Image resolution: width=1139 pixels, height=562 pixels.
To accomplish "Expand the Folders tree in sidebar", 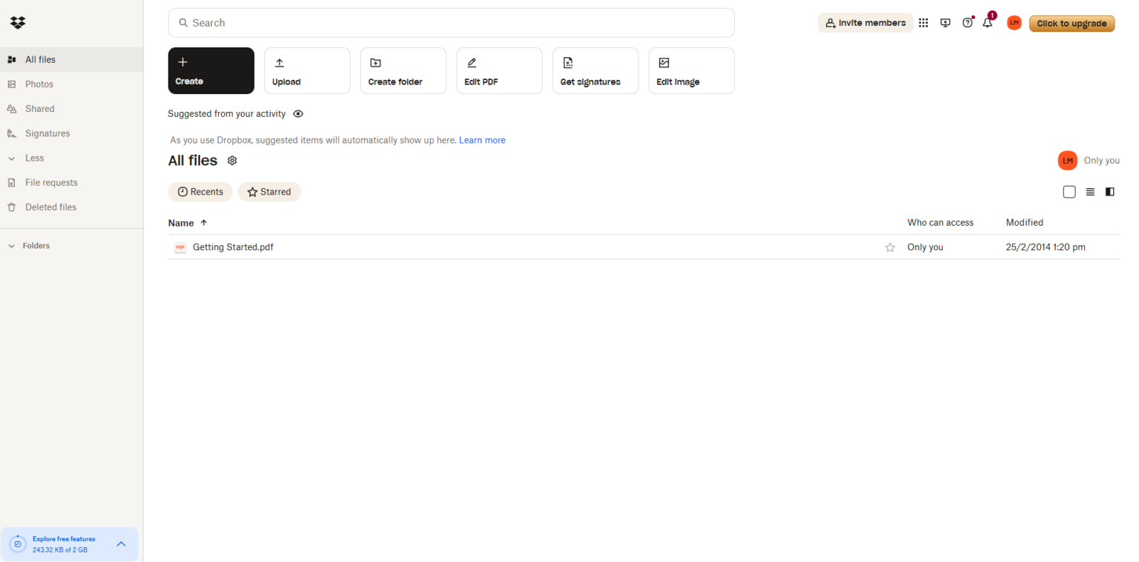I will point(12,246).
